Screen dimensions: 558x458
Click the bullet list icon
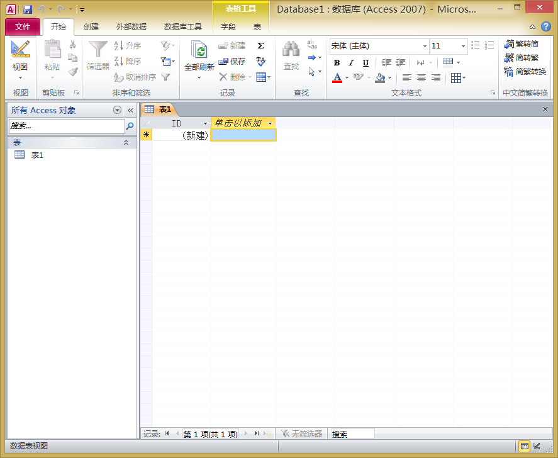(x=476, y=45)
